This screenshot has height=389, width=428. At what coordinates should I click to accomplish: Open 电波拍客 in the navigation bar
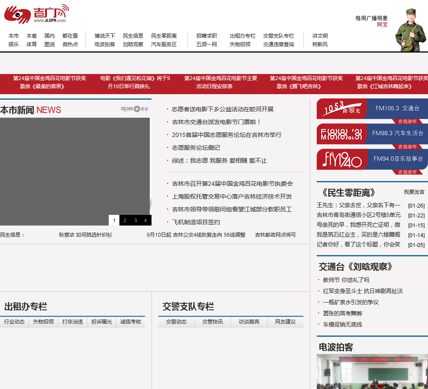[x=105, y=44]
